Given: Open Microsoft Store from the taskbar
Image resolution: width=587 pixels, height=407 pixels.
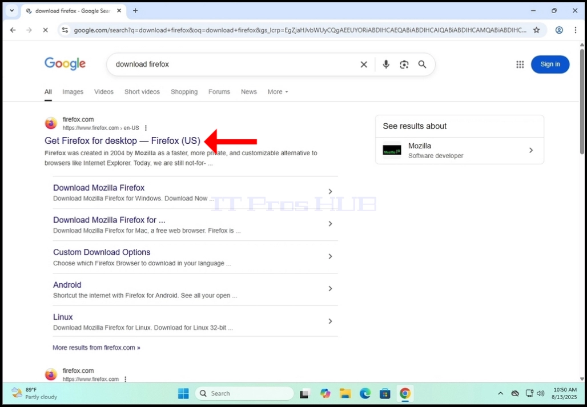Looking at the screenshot, I should (385, 393).
